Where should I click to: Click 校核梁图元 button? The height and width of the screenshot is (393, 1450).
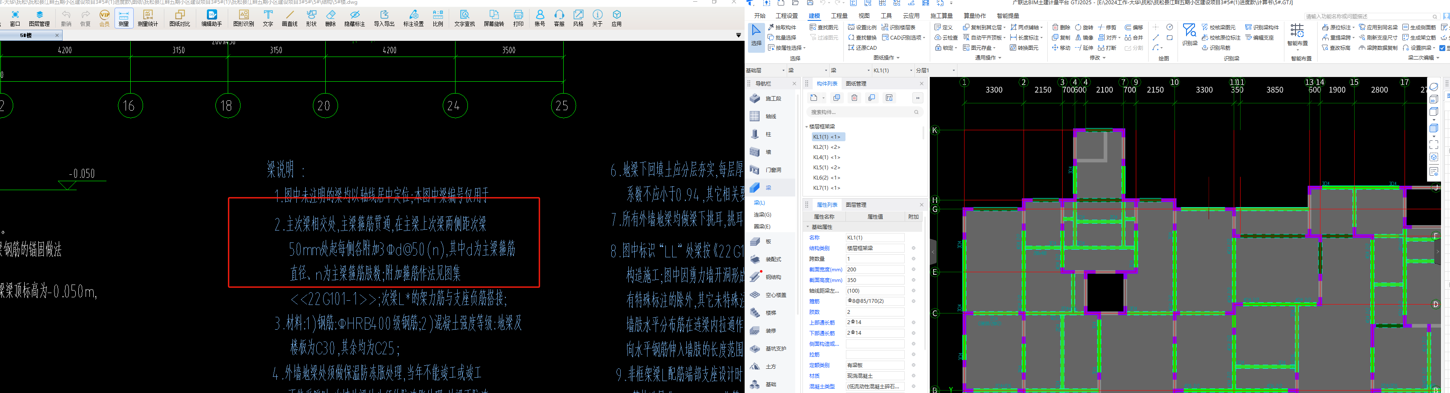pos(1218,27)
